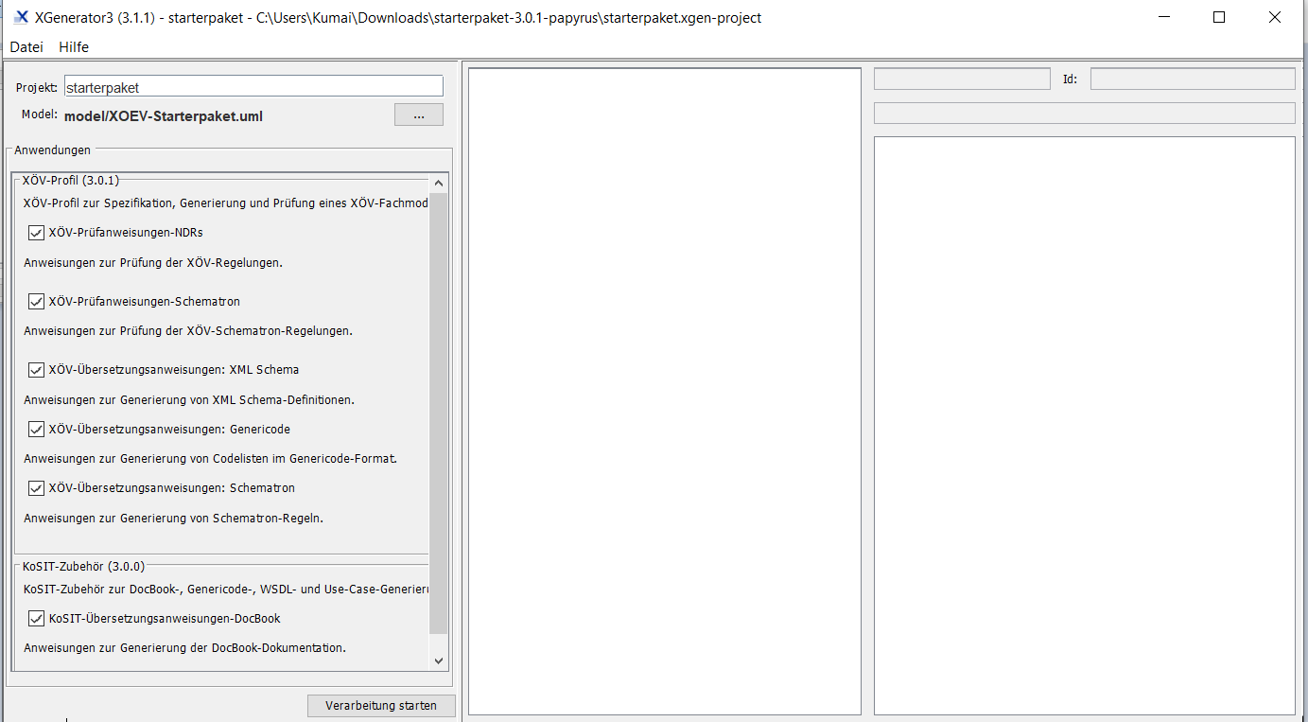Screen dimensions: 1308x722
Task: Toggle XÖV-Prüfanweisungen-Schematron checkbox
Action: click(x=37, y=302)
